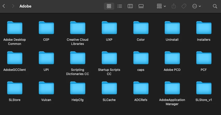Viewport: 221px width, 115px height.
Task: Click the "Creative Cloud Libraries" name label
Action: (x=77, y=42)
